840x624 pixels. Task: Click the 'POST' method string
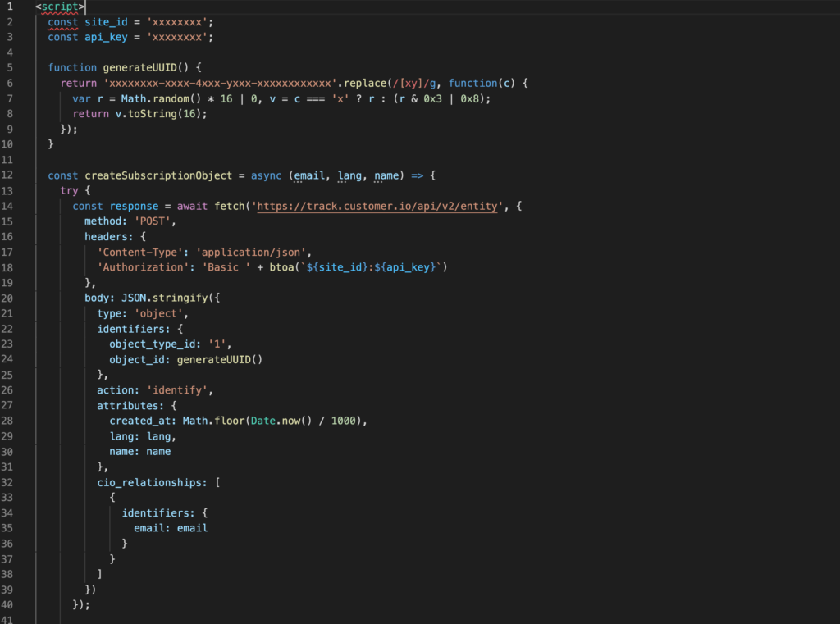pyautogui.click(x=152, y=221)
